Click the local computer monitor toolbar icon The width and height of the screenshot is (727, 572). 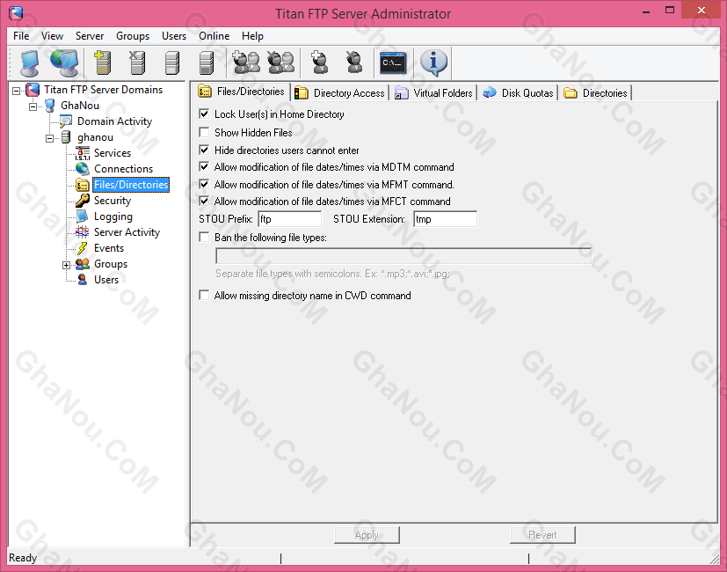(30, 63)
